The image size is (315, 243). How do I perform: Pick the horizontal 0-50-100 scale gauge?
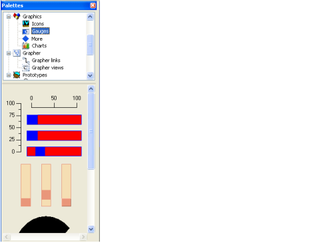click(x=55, y=102)
